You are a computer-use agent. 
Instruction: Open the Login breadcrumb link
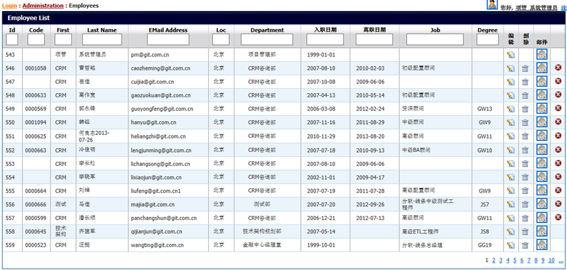click(10, 5)
